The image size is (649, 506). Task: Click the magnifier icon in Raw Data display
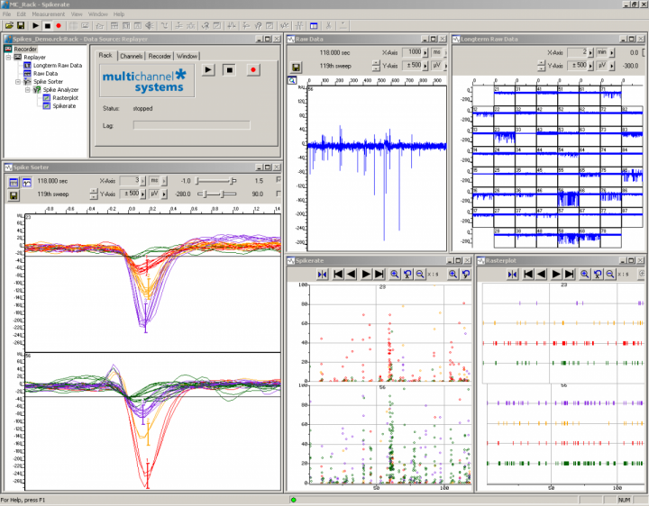tap(292, 80)
